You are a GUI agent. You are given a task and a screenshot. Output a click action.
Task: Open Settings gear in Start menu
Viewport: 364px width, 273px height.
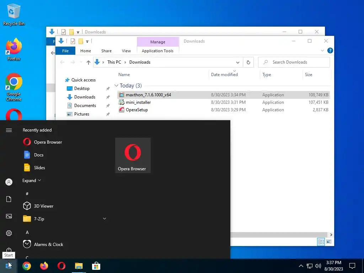tap(9, 233)
